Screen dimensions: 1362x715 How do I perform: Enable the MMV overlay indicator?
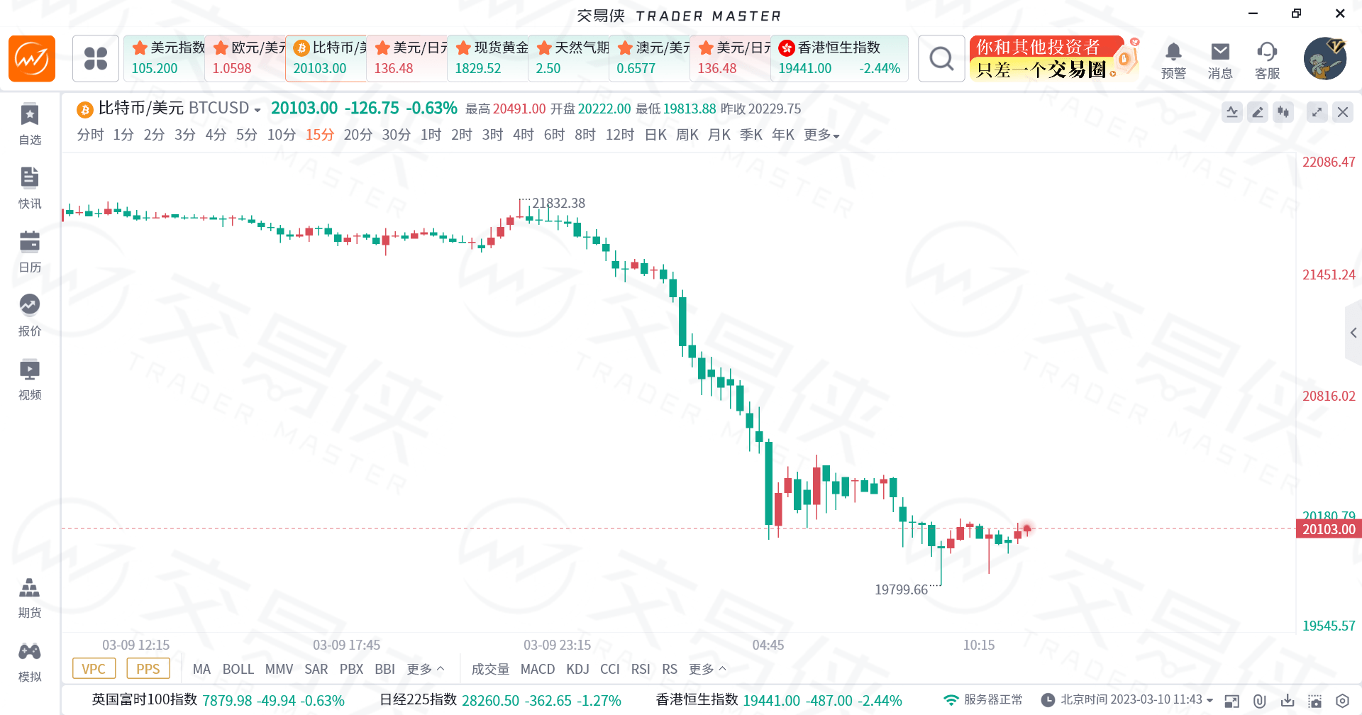click(x=279, y=669)
